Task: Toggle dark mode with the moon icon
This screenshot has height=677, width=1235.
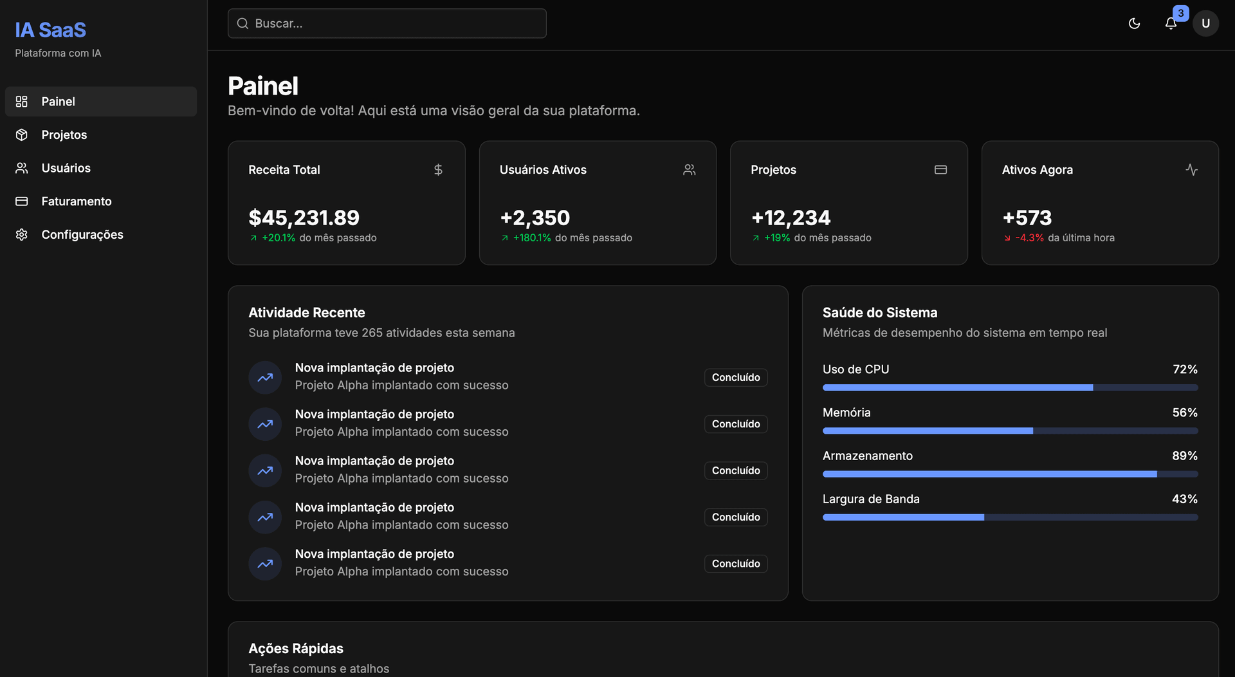Action: (x=1135, y=23)
